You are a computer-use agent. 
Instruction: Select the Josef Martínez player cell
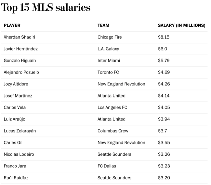tap(18, 96)
